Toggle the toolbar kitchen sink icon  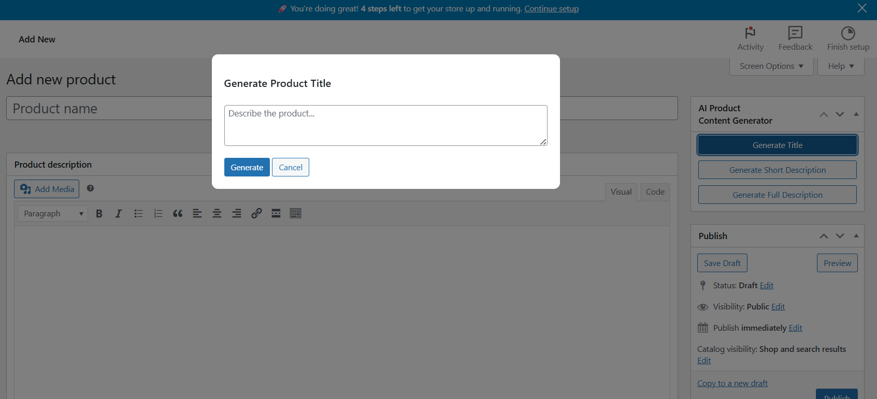pyautogui.click(x=296, y=214)
